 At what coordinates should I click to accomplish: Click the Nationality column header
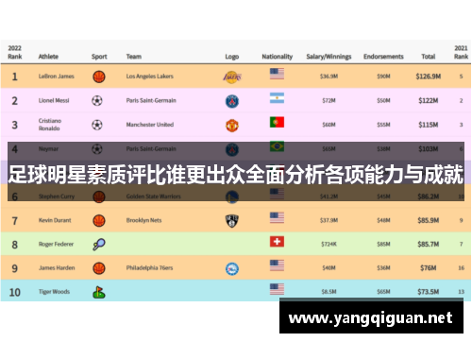click(x=278, y=57)
